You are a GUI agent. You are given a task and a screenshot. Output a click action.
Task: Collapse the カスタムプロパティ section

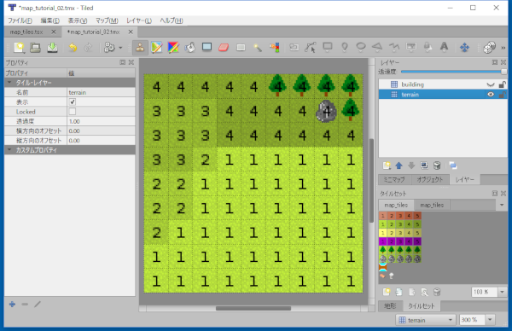pos(9,150)
